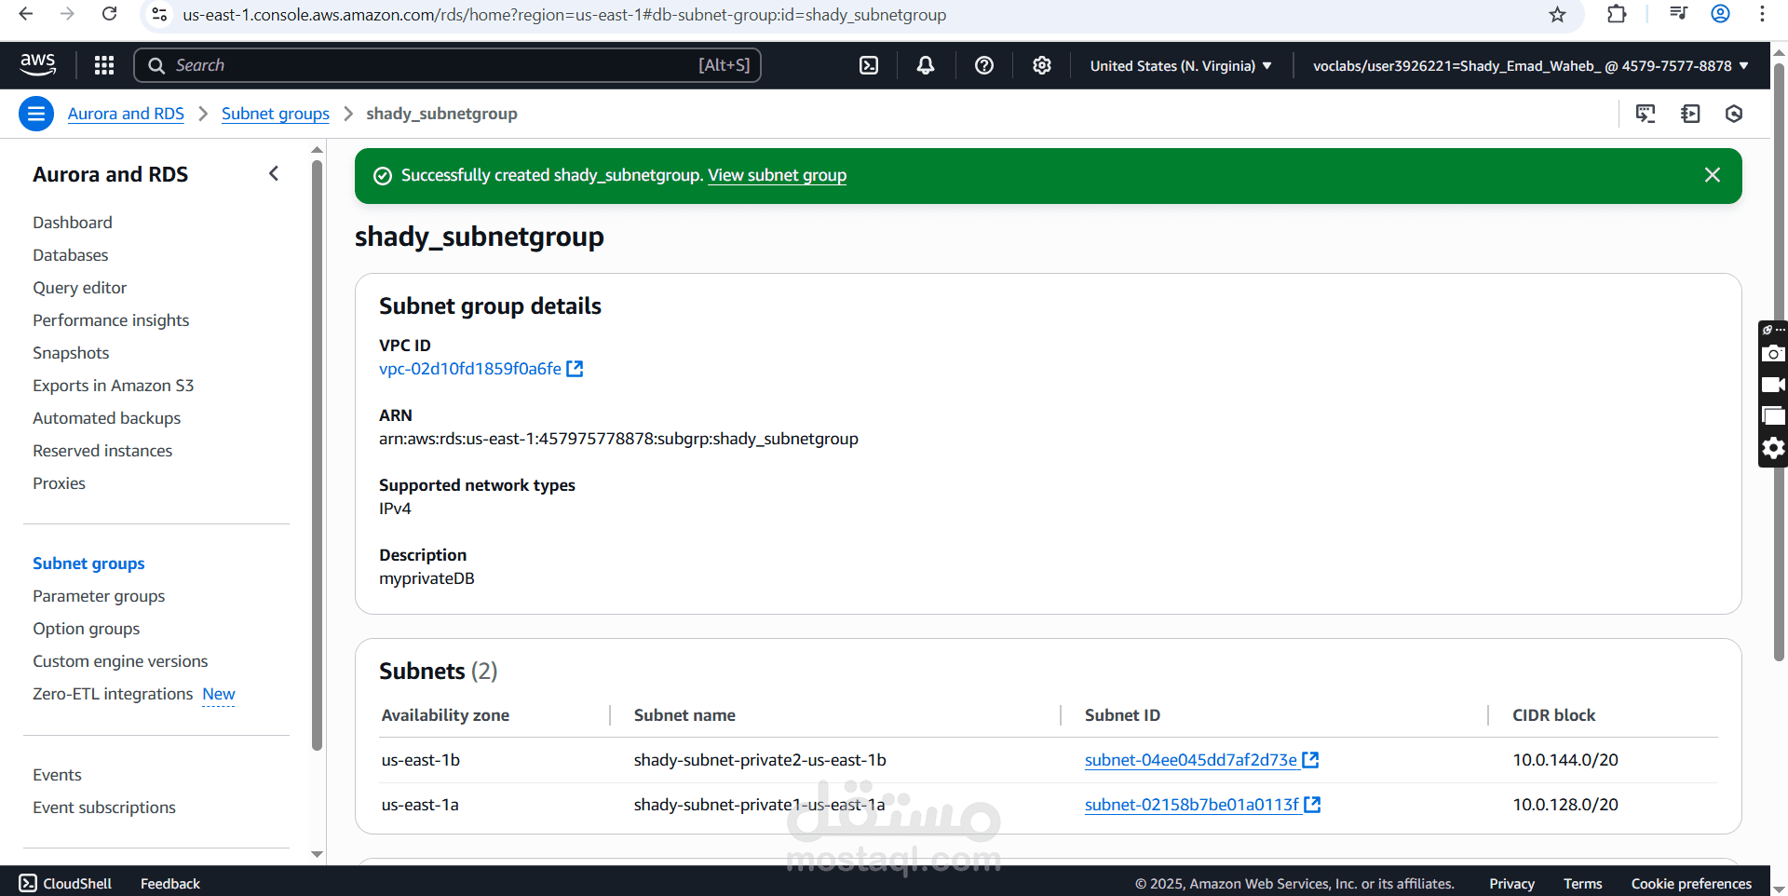This screenshot has height=896, width=1788.
Task: Open Dashboard in the sidebar
Action: (x=73, y=223)
